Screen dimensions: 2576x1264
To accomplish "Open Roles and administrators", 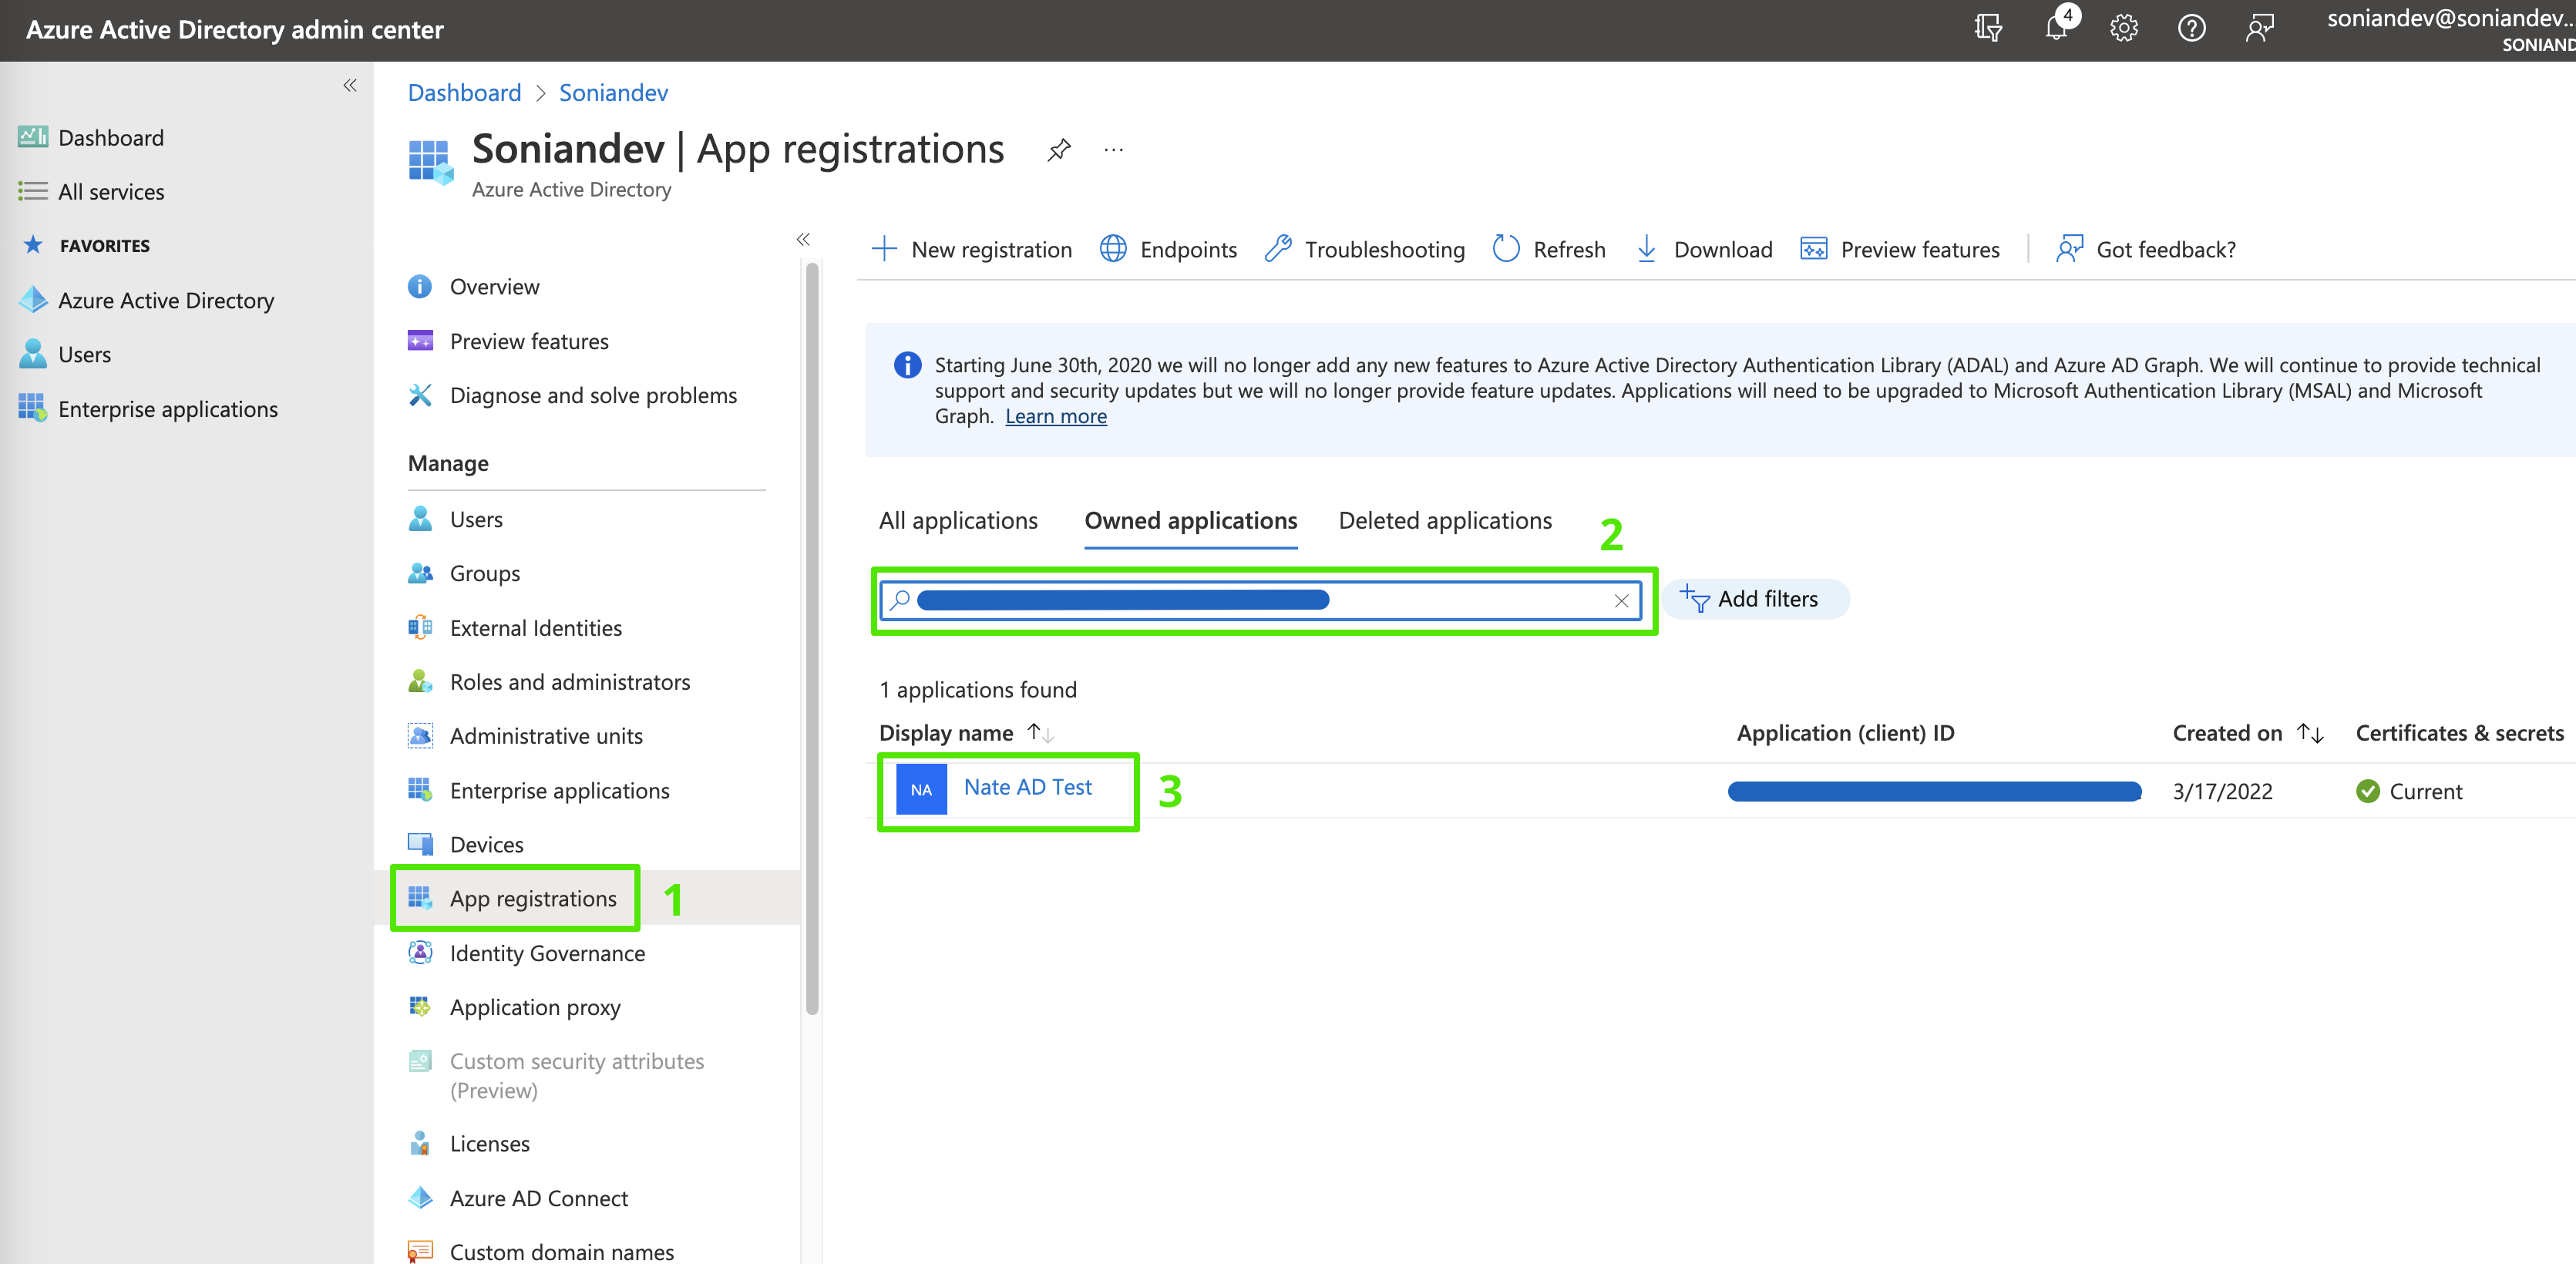I will 549,681.
